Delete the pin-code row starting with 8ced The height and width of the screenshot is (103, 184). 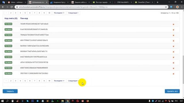coord(173,30)
